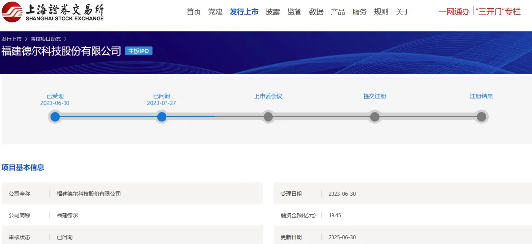Click the 更新日期 value 2025-06-30
532x244 pixels.
pyautogui.click(x=342, y=237)
